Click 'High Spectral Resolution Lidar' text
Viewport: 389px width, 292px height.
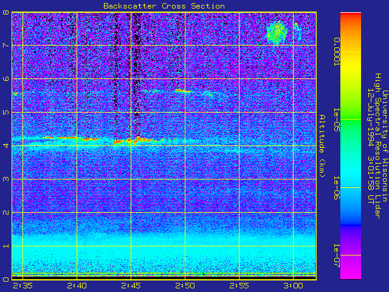(377, 146)
